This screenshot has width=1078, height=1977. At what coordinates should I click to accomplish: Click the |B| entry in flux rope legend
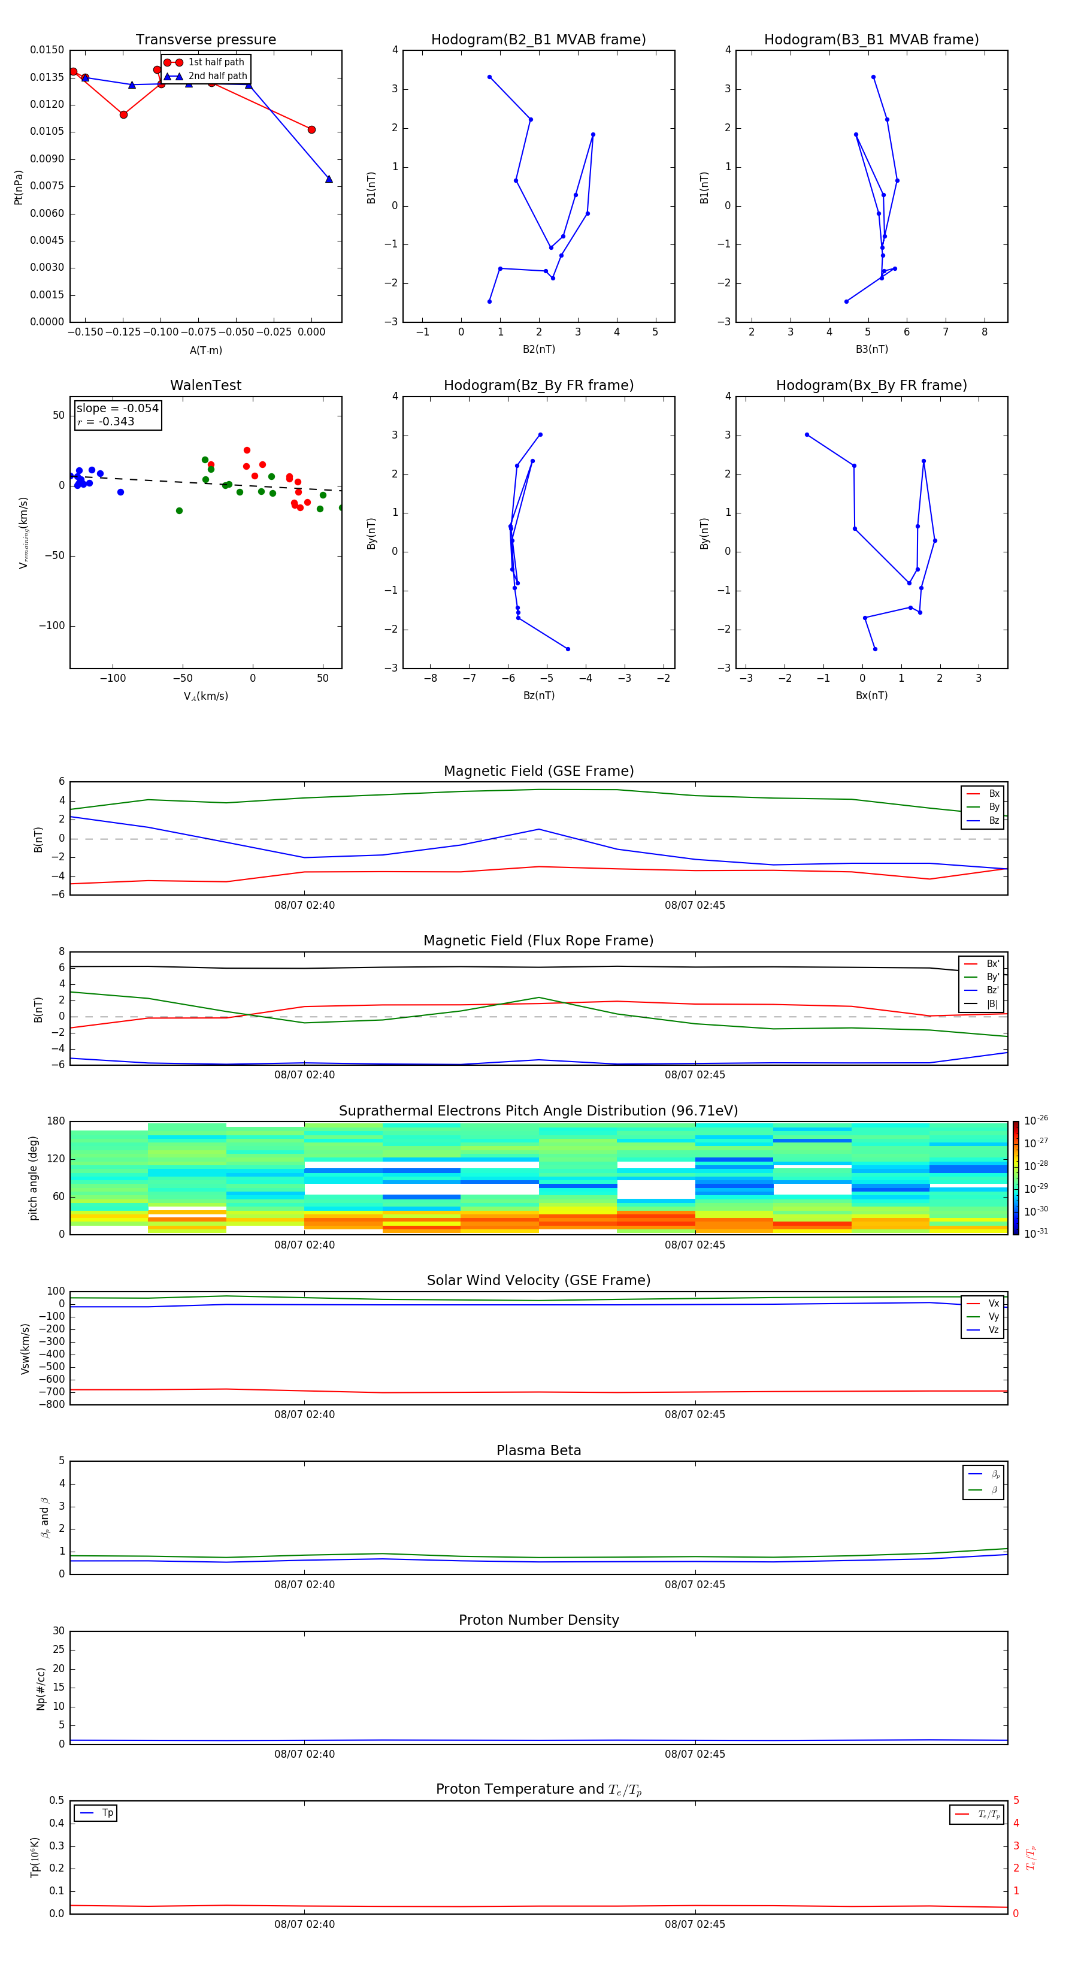tap(982, 1005)
